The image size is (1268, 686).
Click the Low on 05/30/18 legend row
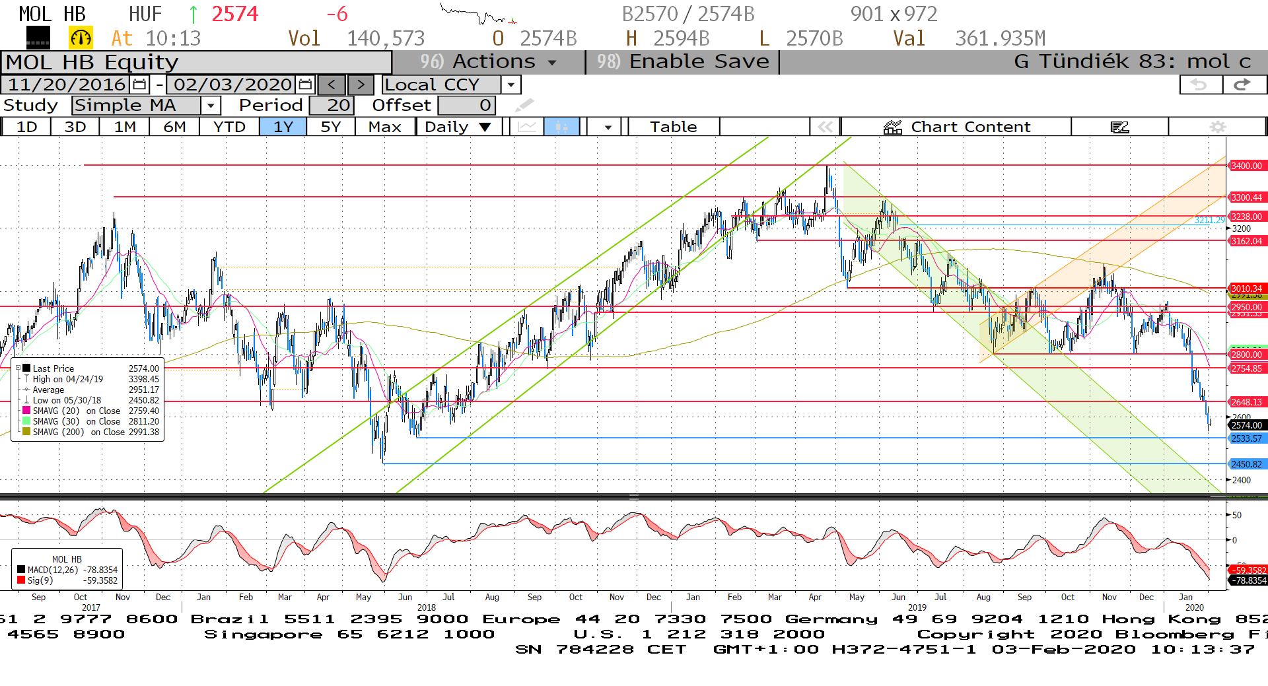coord(91,400)
